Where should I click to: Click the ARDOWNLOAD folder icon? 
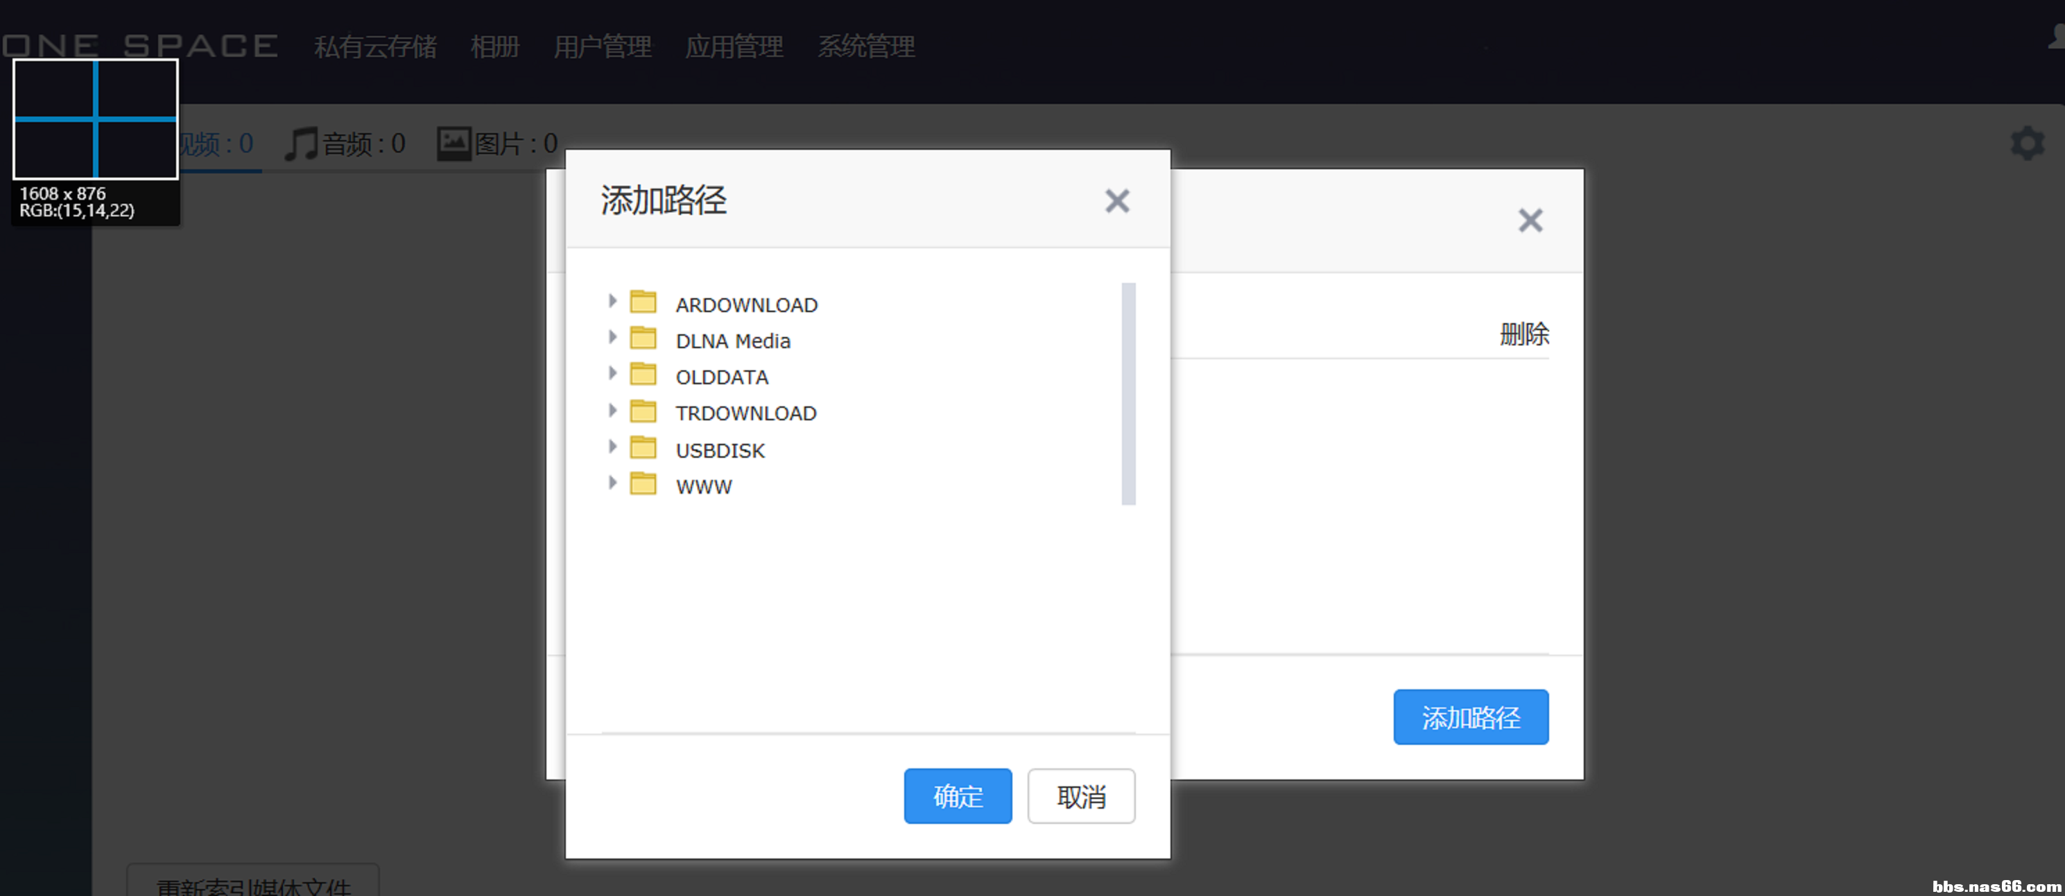[643, 302]
